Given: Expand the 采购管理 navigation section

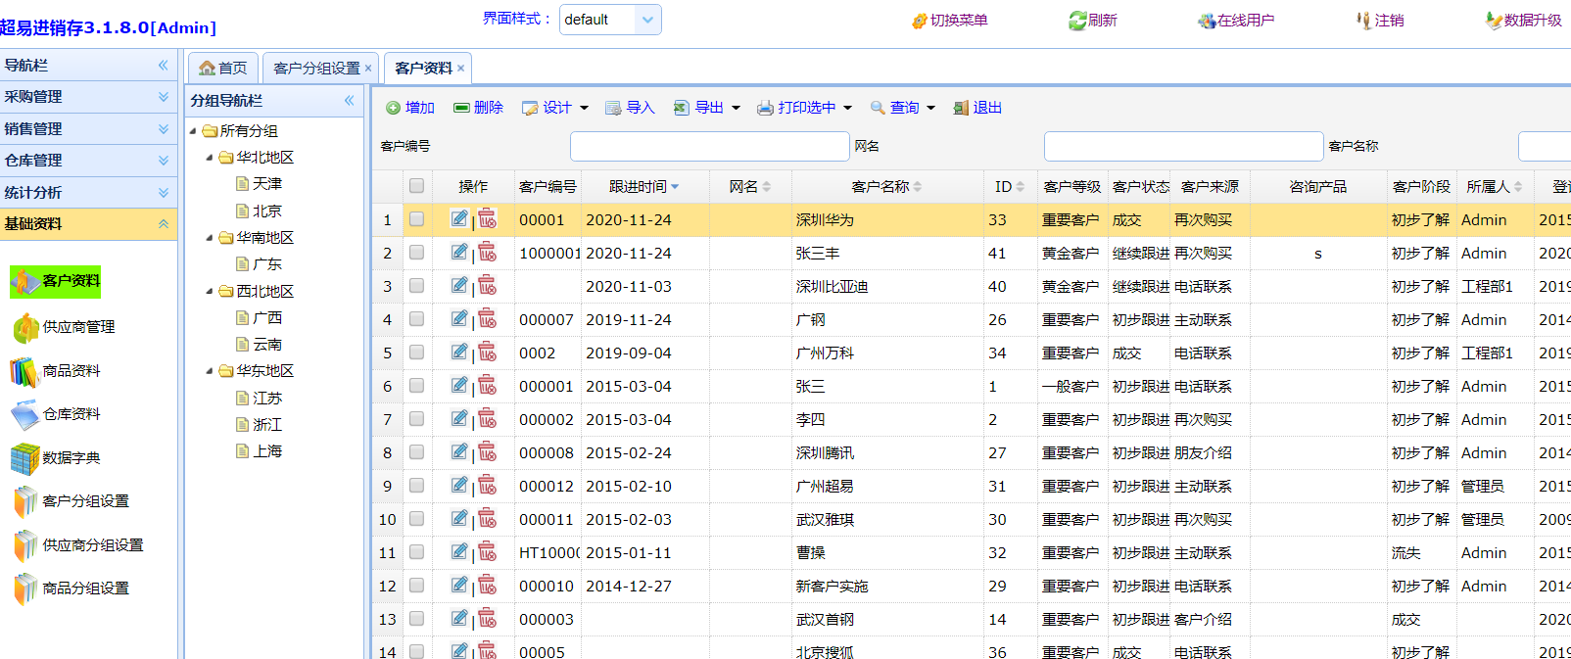Looking at the screenshot, I should tap(88, 97).
